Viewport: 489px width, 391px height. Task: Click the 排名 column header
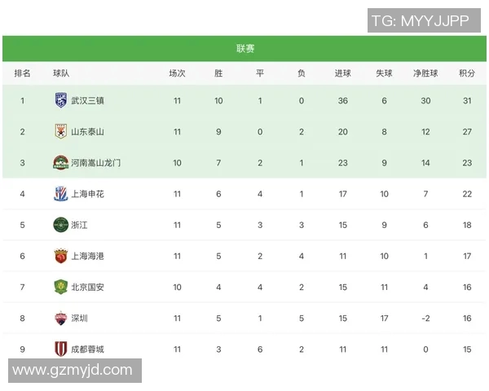[23, 73]
